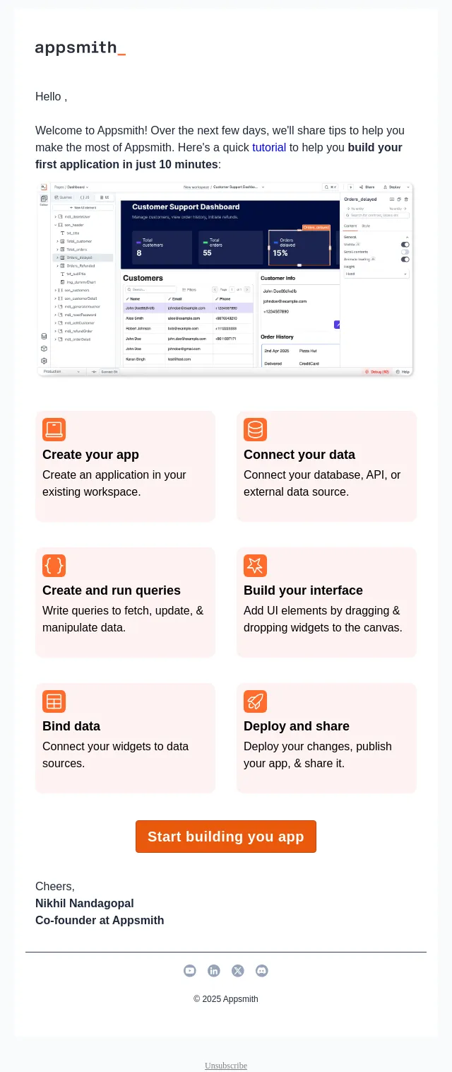Click the Build your interface star icon
The height and width of the screenshot is (1072, 452).
pos(255,565)
